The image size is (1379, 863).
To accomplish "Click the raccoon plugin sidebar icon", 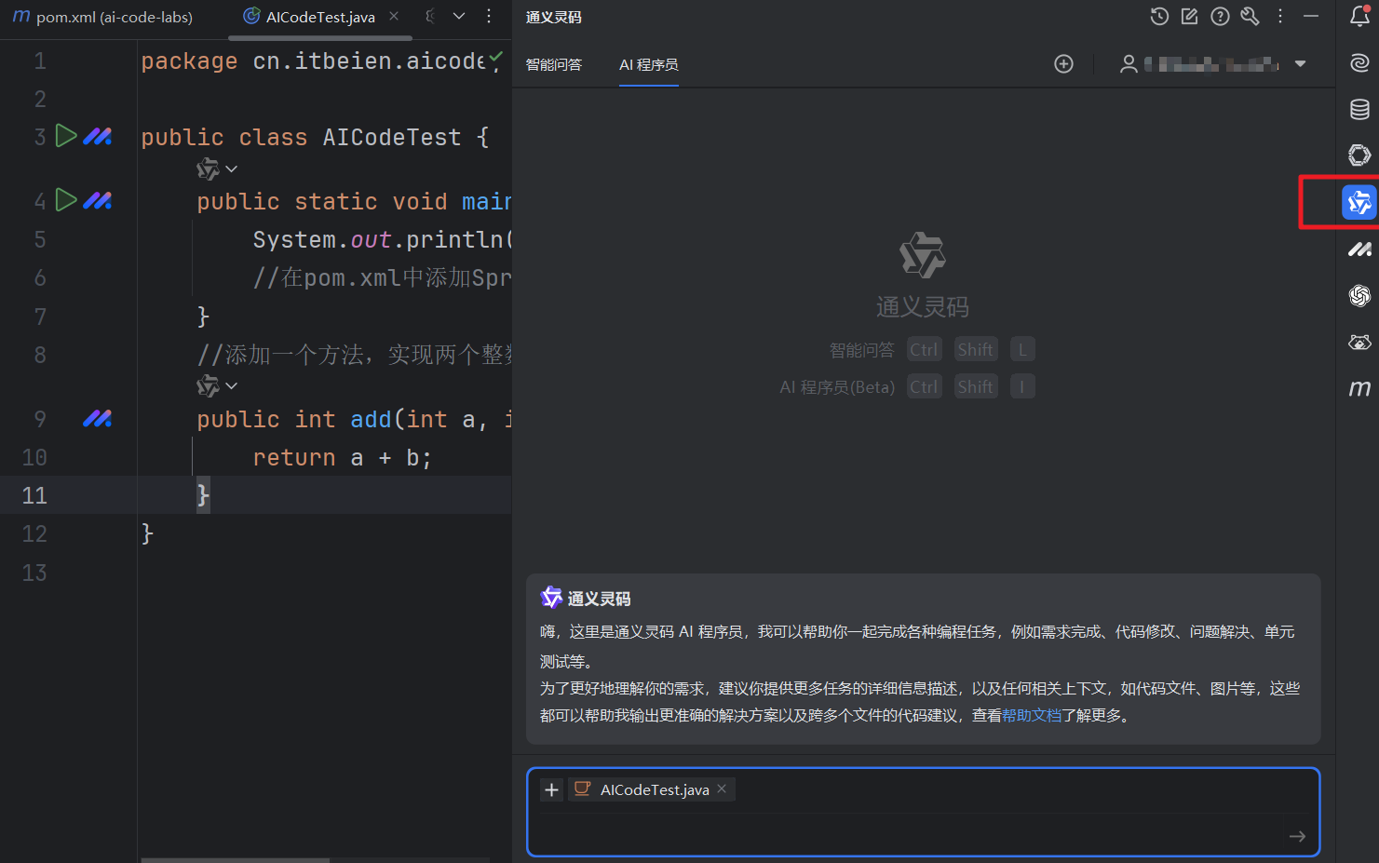I will [1359, 343].
